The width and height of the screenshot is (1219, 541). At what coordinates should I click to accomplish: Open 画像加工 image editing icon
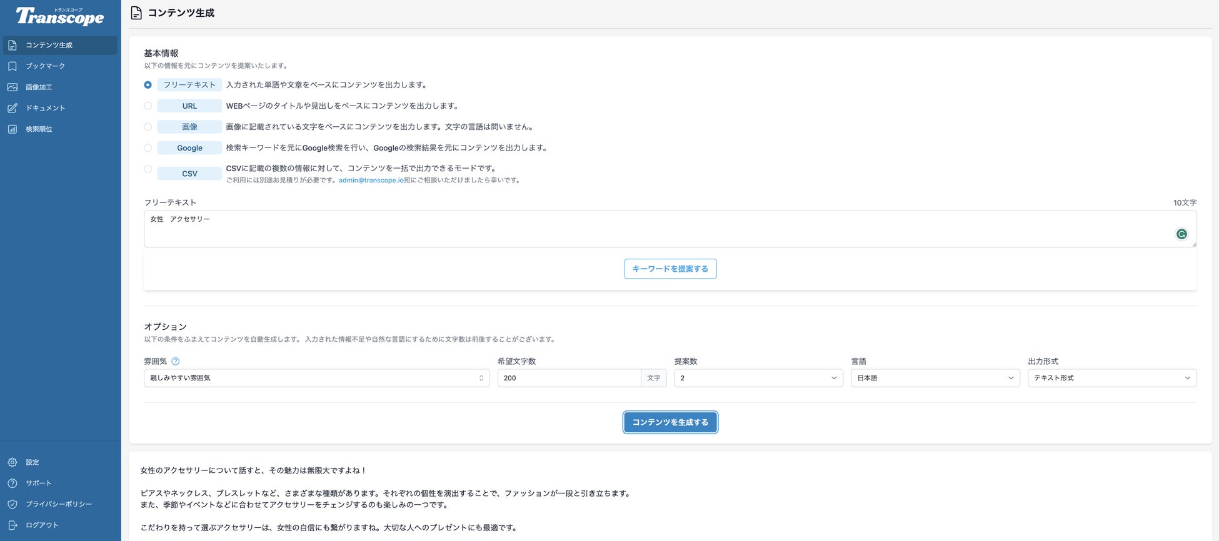[x=13, y=87]
